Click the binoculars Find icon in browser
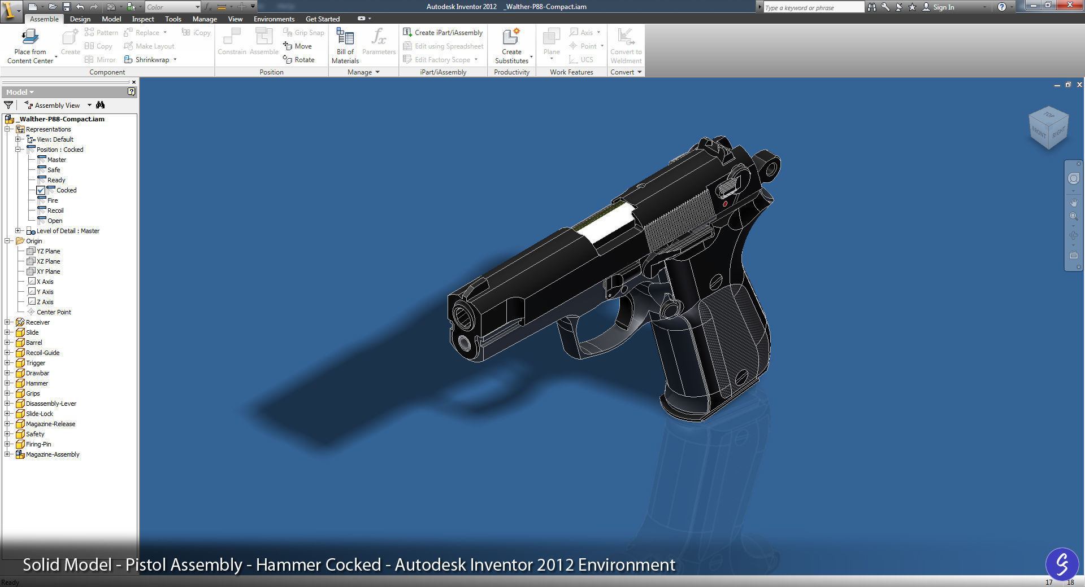Screen dimensions: 1085x587 [x=100, y=105]
